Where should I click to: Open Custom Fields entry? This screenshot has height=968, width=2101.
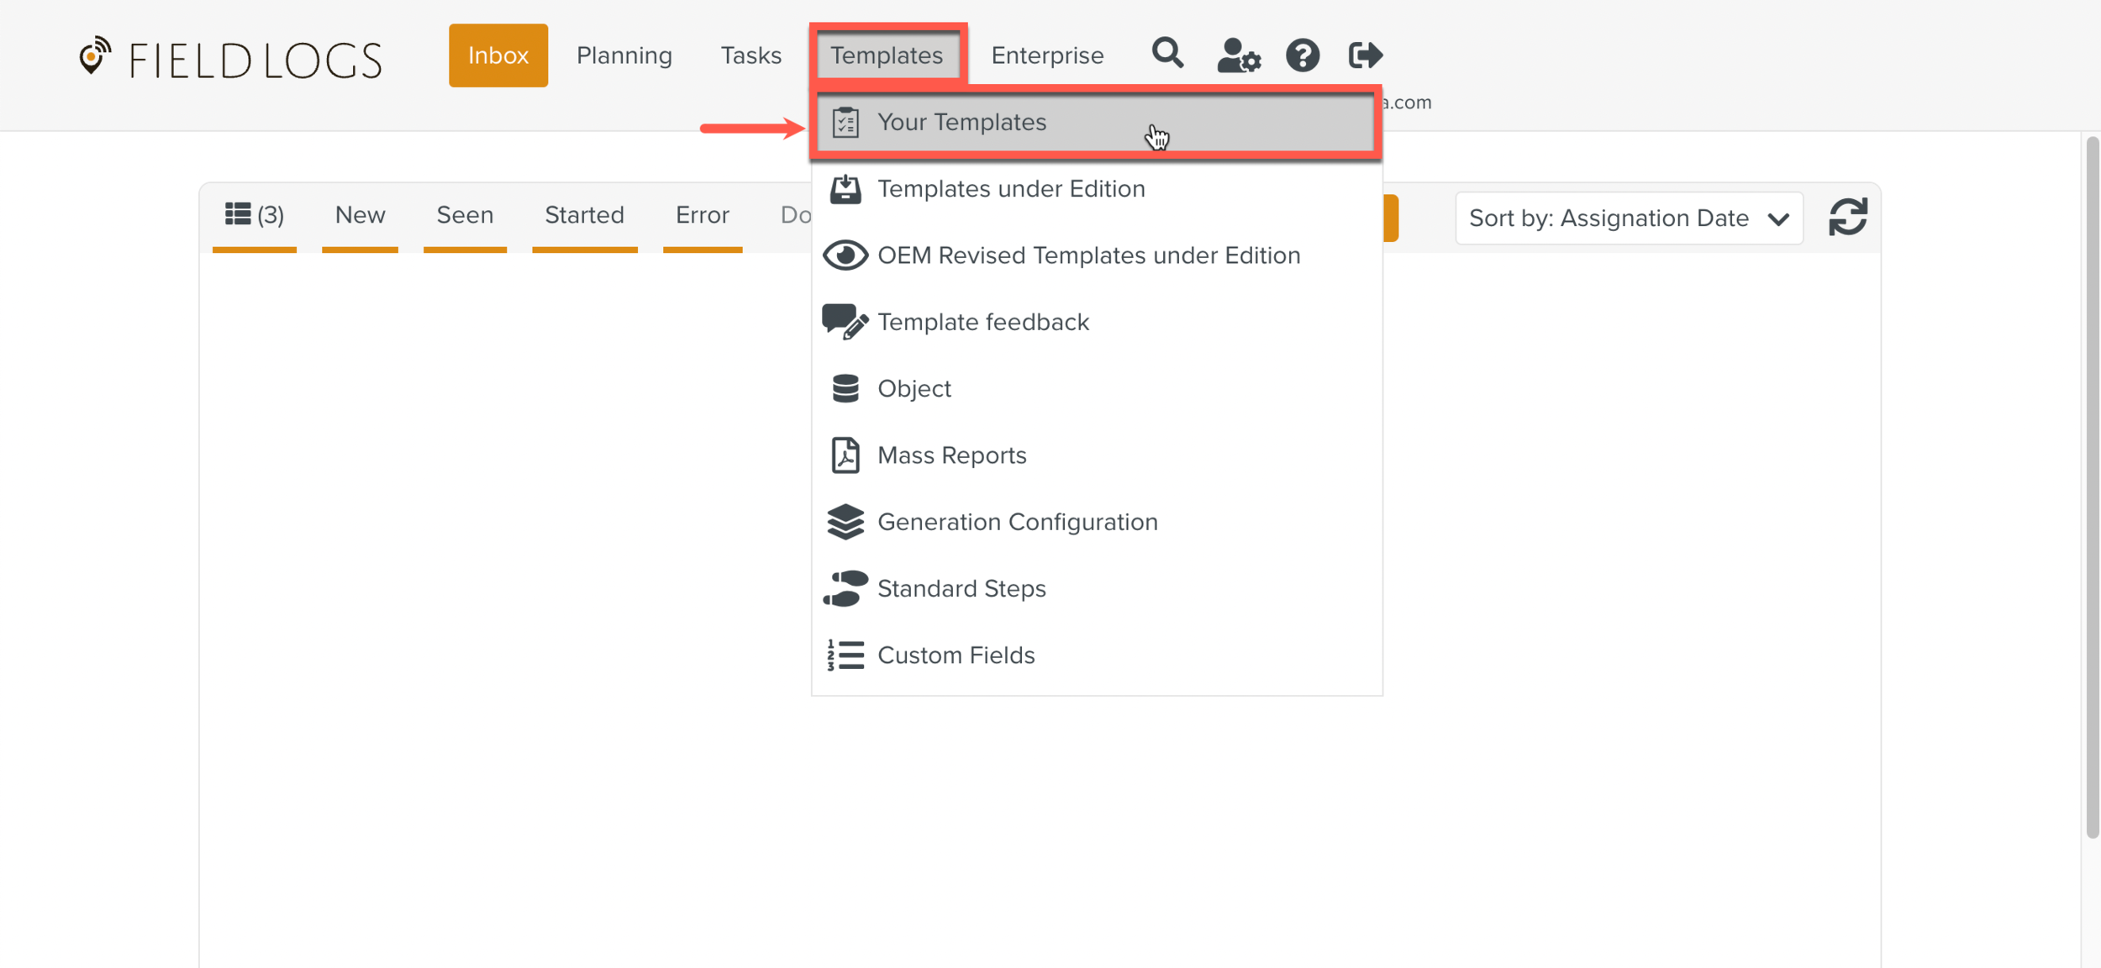pos(956,655)
